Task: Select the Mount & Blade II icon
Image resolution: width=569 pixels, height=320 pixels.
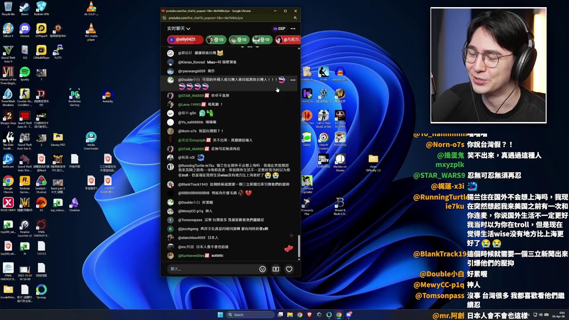Action: tap(340, 207)
